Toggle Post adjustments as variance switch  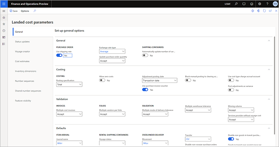[x=231, y=90]
